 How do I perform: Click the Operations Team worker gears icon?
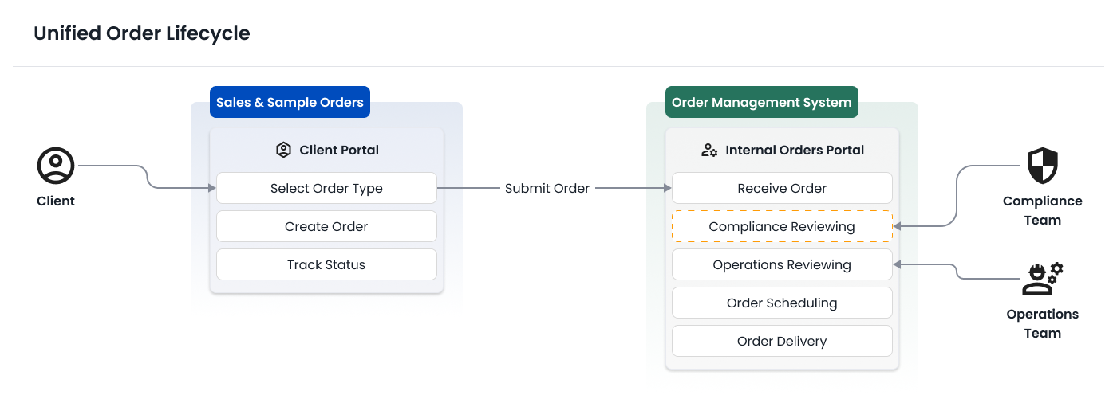click(x=1043, y=279)
